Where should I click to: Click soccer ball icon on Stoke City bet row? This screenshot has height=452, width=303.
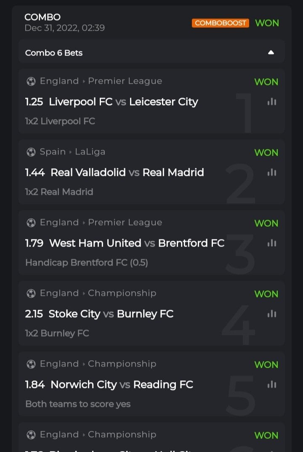[x=31, y=293]
